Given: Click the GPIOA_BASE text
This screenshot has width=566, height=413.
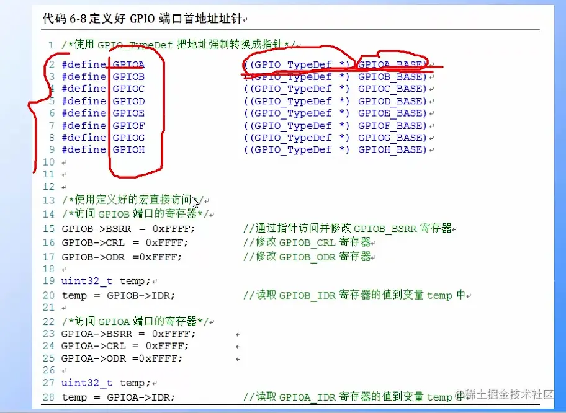Looking at the screenshot, I should [x=390, y=65].
